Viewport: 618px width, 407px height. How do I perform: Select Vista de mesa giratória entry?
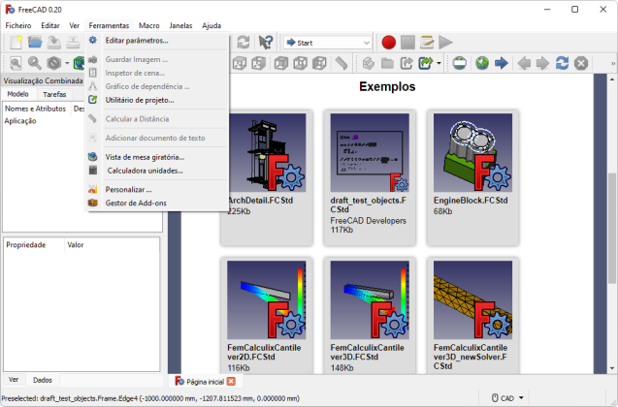[157, 157]
